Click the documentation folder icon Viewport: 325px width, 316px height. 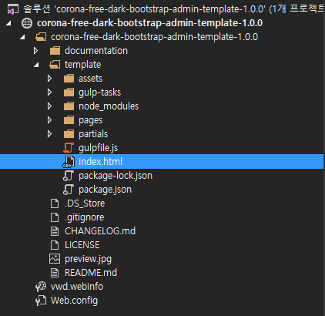click(x=55, y=51)
